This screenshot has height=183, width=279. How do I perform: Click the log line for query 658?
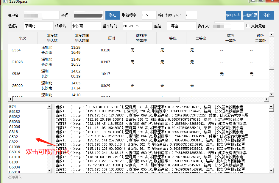point(150,161)
